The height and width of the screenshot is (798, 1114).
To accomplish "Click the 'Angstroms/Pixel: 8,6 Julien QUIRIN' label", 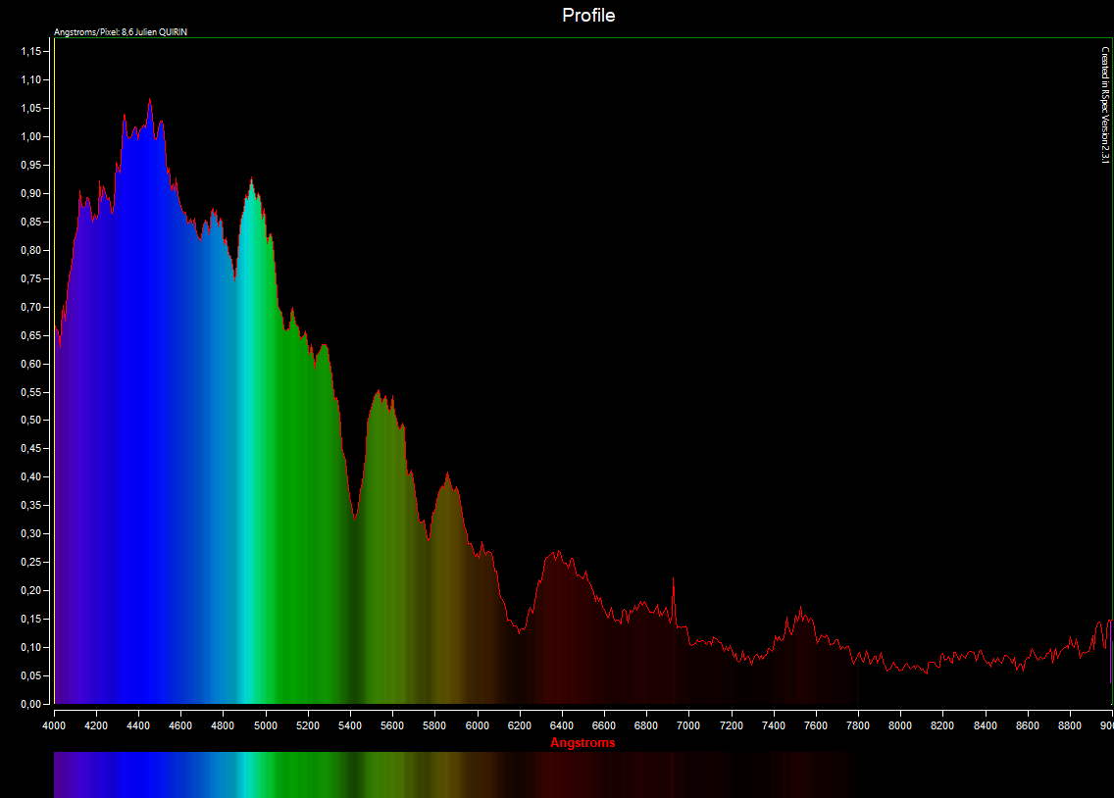I will pyautogui.click(x=121, y=32).
